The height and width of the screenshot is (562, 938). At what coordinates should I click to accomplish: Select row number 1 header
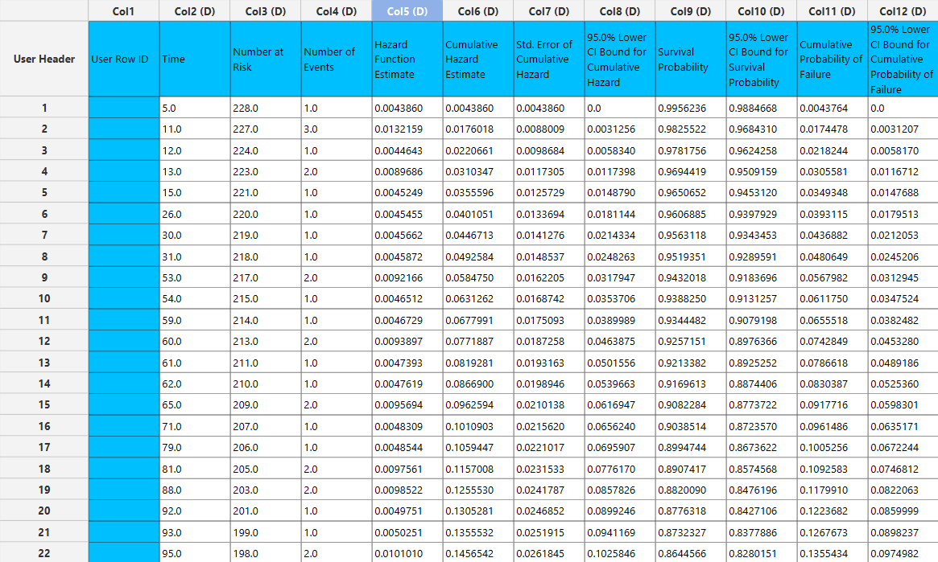coord(44,108)
